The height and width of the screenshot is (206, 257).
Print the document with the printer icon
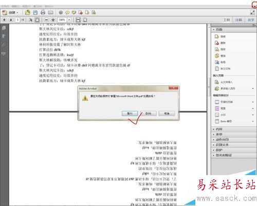pos(43,12)
